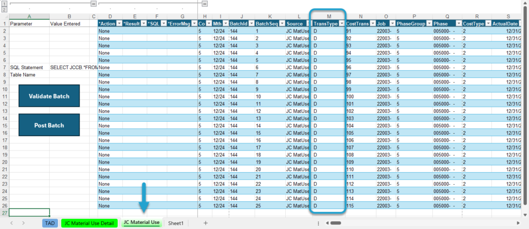Click the *Action header cell label
The width and height of the screenshot is (529, 229).
click(106, 24)
